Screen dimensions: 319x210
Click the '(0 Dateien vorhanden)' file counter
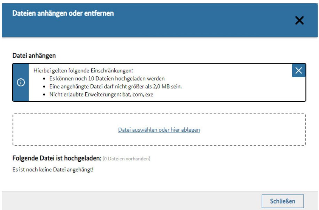[127, 159]
